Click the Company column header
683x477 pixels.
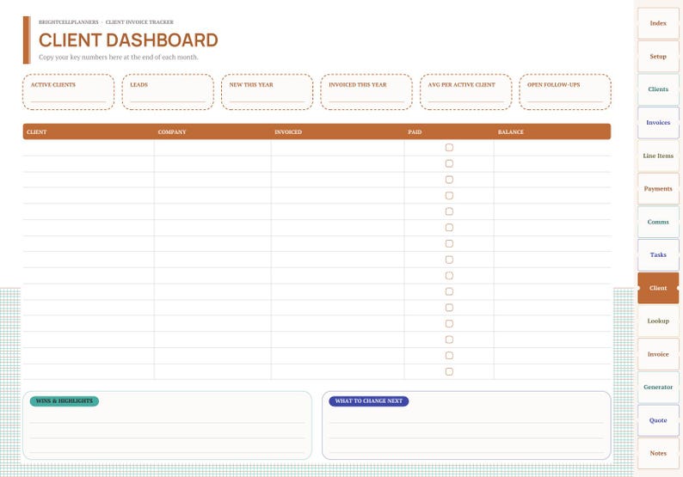click(172, 131)
